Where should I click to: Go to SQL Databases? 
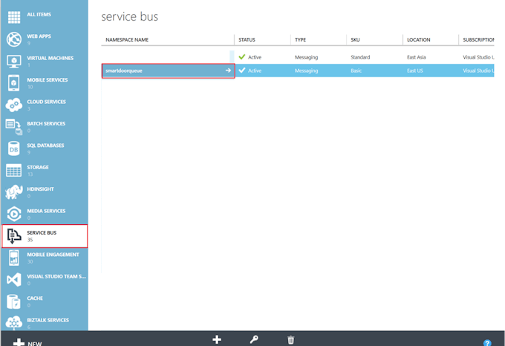(45, 148)
